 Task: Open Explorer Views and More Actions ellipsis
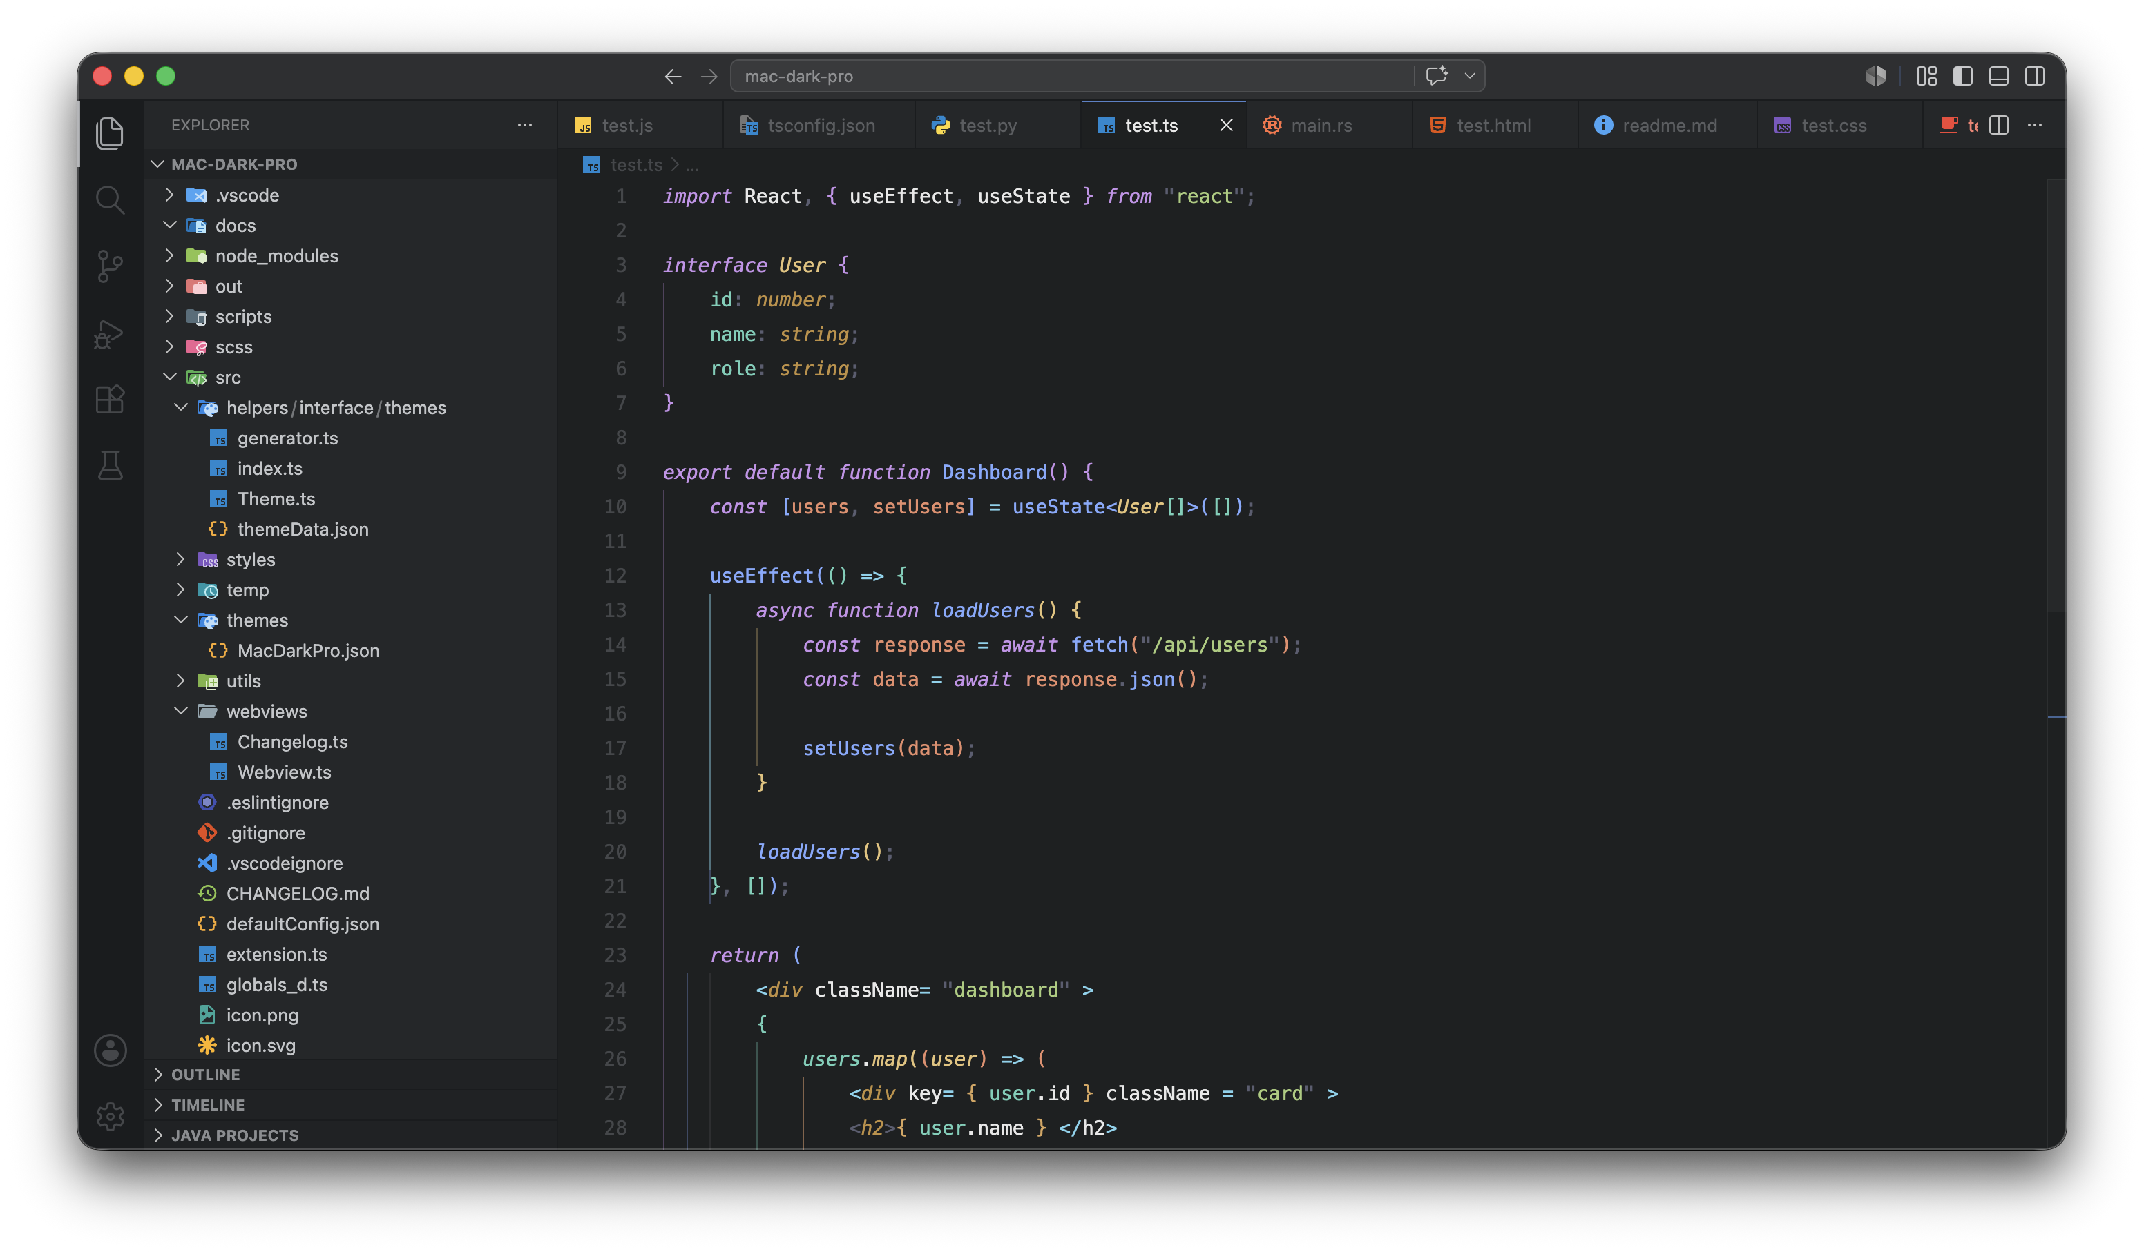point(525,125)
